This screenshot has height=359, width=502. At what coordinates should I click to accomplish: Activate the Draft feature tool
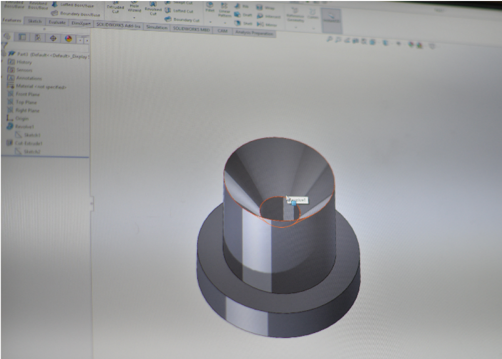coord(243,15)
